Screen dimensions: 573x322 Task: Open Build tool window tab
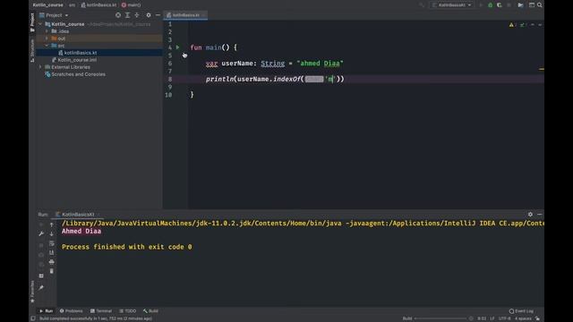pyautogui.click(x=151, y=311)
